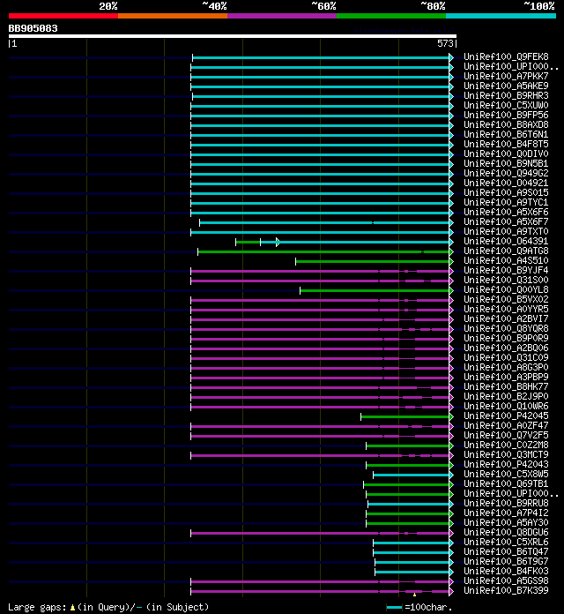
Task: Click hit label UniRef100_A0ZF47
Action: [506, 425]
